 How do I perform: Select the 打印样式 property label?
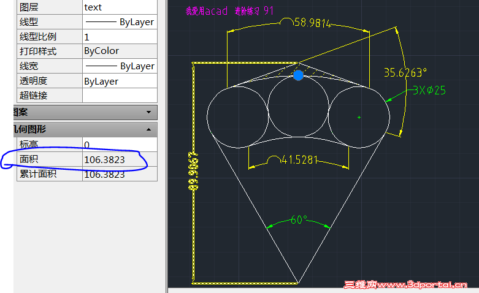point(38,51)
